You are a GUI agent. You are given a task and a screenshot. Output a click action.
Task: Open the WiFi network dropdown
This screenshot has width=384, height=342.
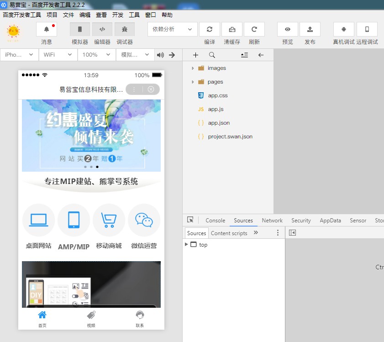(58, 55)
